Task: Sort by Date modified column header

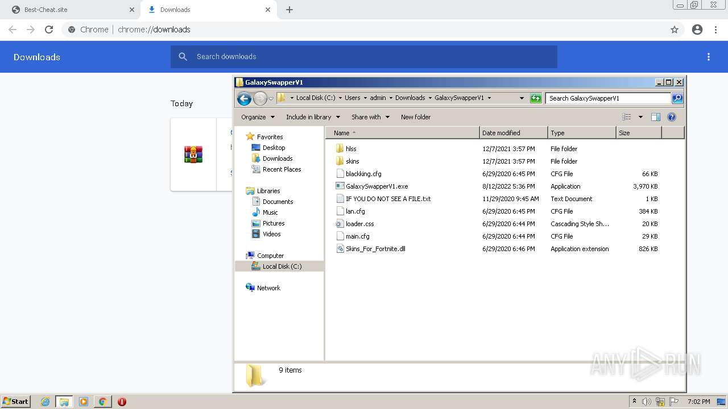Action: pyautogui.click(x=514, y=133)
